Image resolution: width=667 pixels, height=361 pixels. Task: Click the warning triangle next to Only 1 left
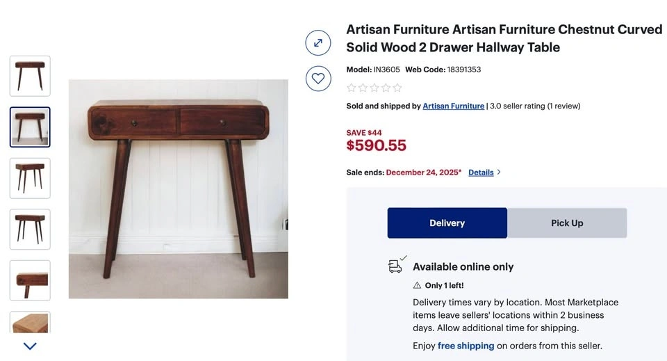pyautogui.click(x=417, y=285)
